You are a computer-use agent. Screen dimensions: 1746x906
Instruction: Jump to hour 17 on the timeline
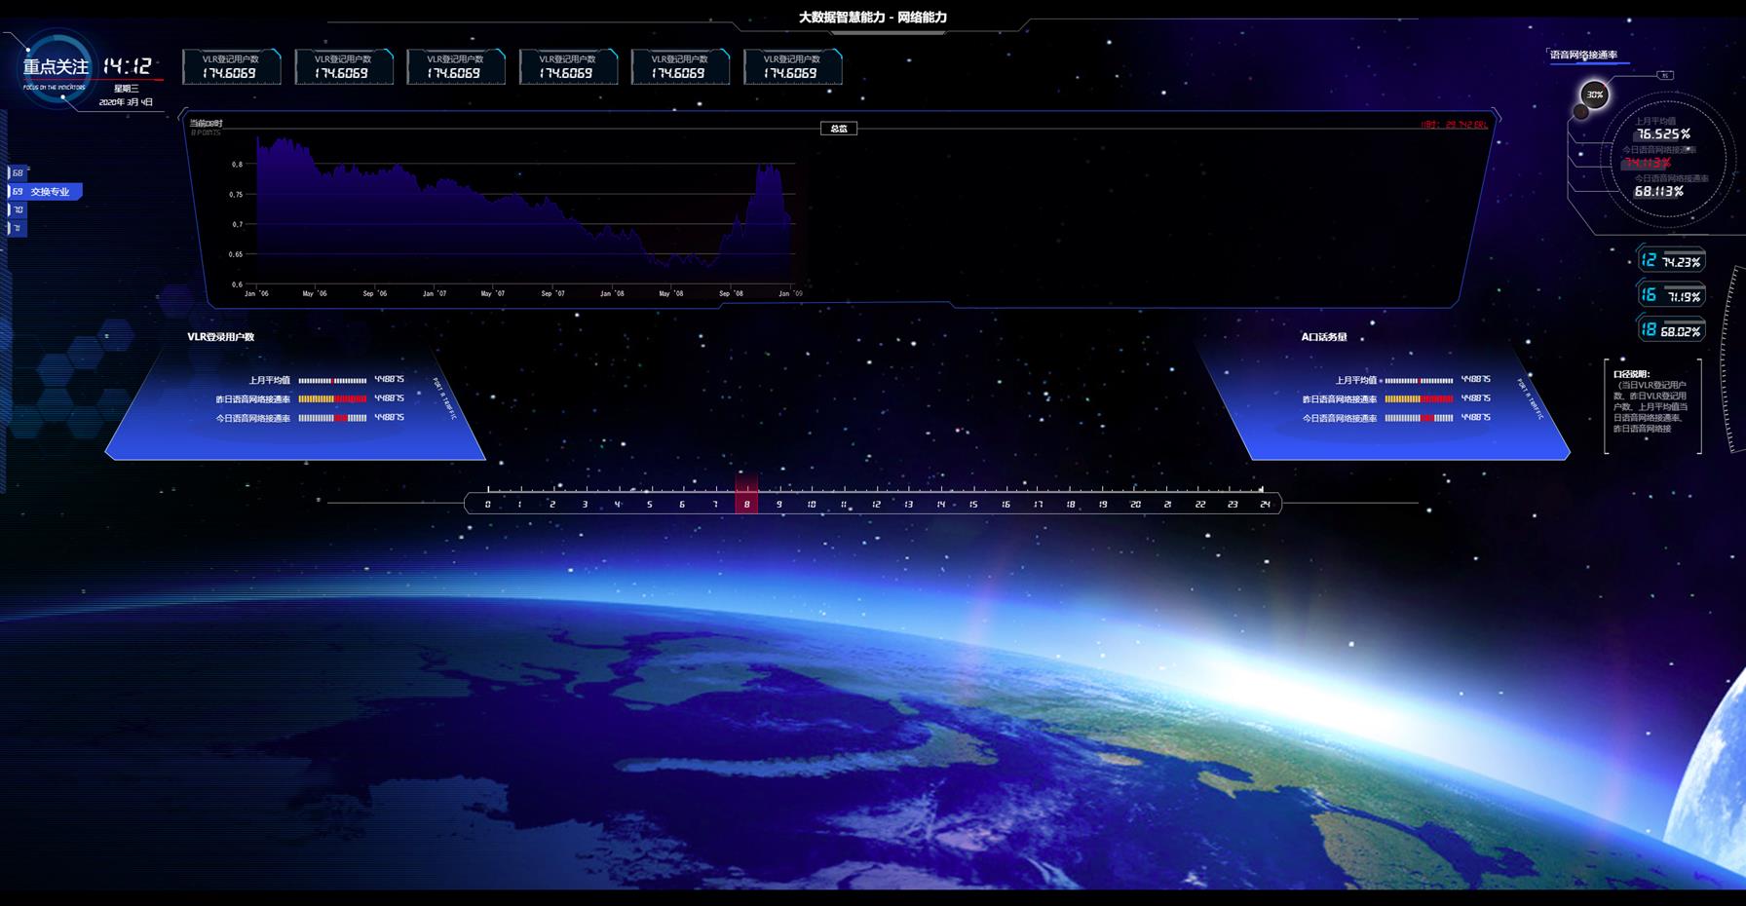click(x=1038, y=505)
